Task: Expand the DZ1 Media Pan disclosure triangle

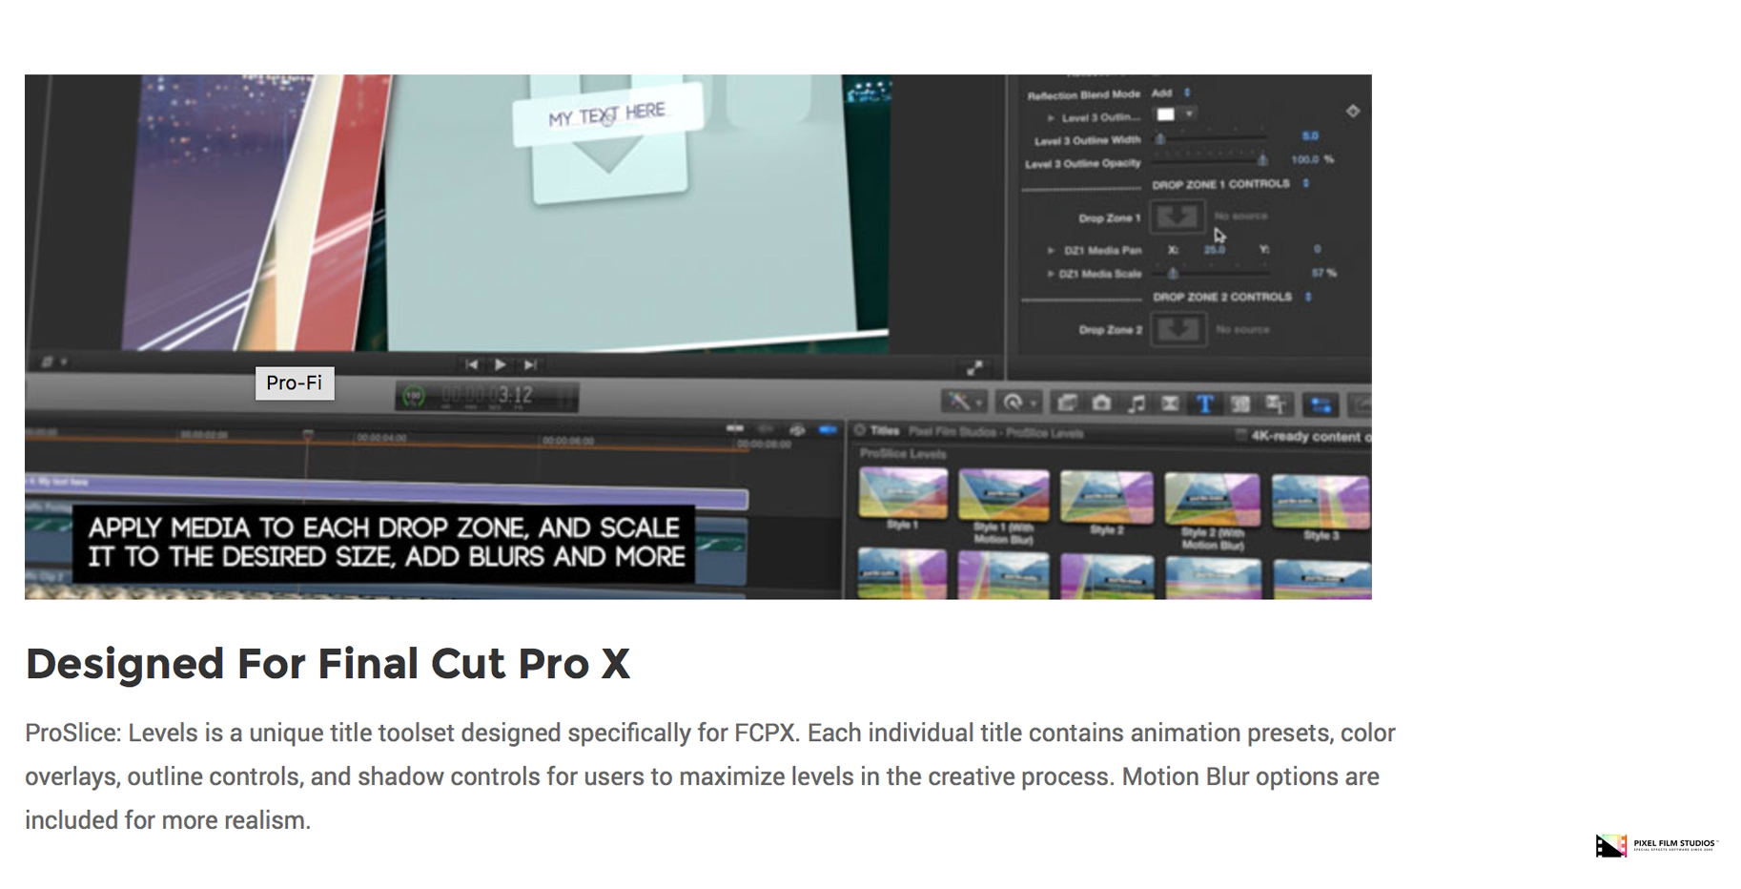Action: (1051, 251)
